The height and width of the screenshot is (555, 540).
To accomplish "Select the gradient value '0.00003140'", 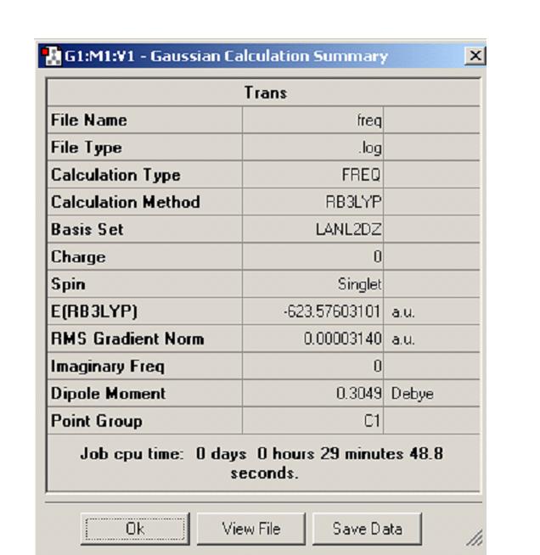I will coord(342,339).
